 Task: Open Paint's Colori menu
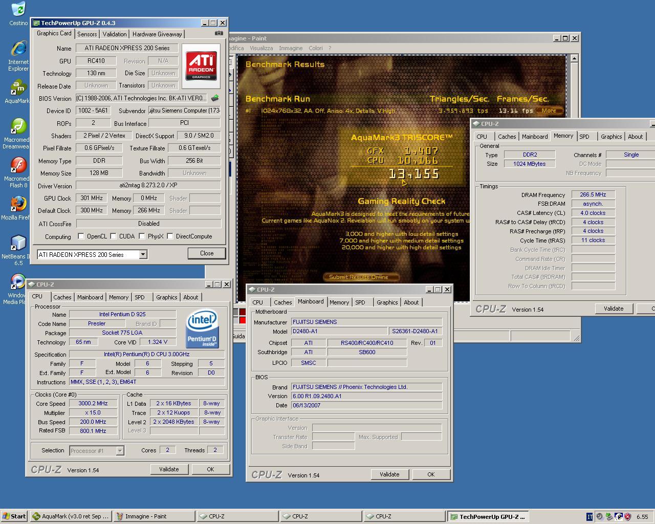(x=316, y=48)
